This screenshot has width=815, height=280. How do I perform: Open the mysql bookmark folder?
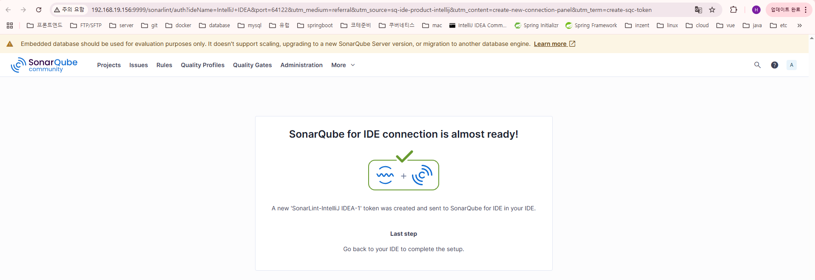250,25
